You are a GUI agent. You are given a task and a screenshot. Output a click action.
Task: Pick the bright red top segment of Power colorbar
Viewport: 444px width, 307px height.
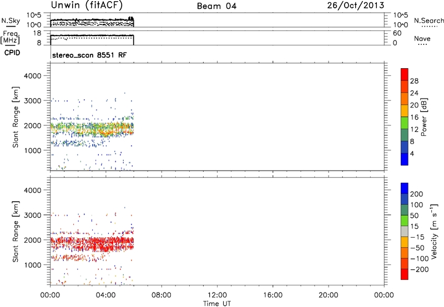pyautogui.click(x=405, y=74)
